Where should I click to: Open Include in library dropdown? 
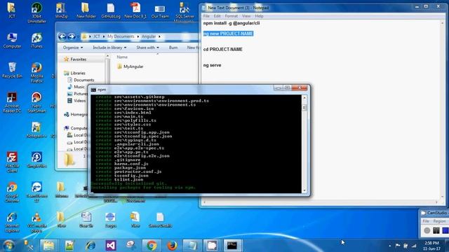pos(109,48)
